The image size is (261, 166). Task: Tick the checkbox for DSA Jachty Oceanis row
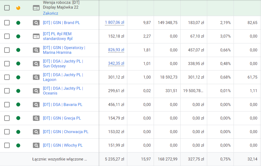point(7,91)
